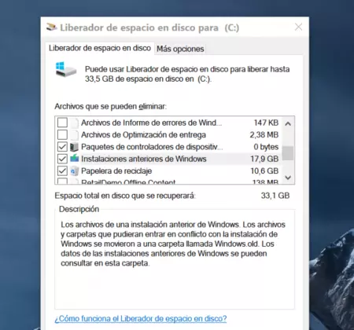Click the Disk Cleanup title bar icon
Image resolution: width=354 pixels, height=330 pixels.
(51, 27)
